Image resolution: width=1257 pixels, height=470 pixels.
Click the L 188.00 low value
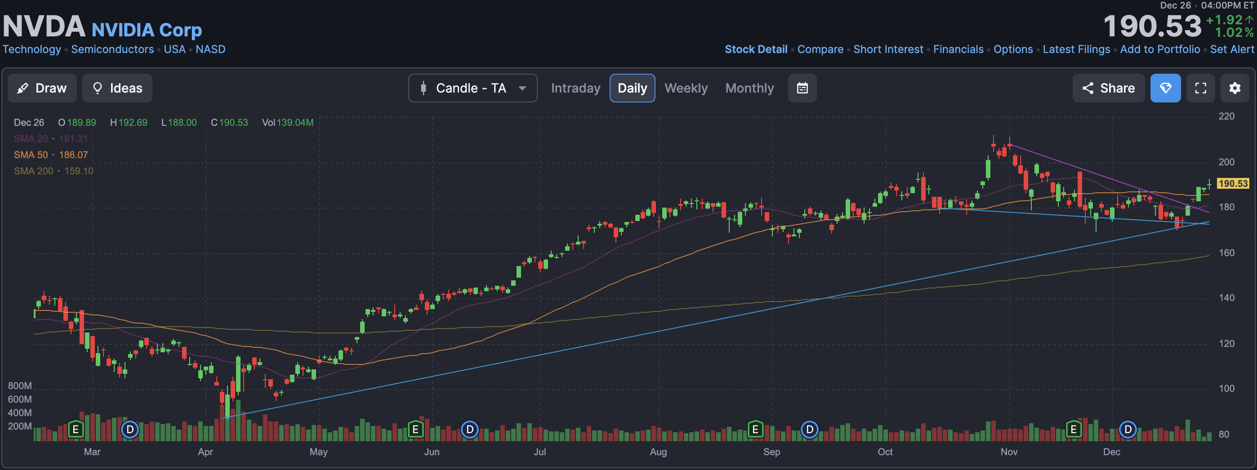(x=179, y=122)
